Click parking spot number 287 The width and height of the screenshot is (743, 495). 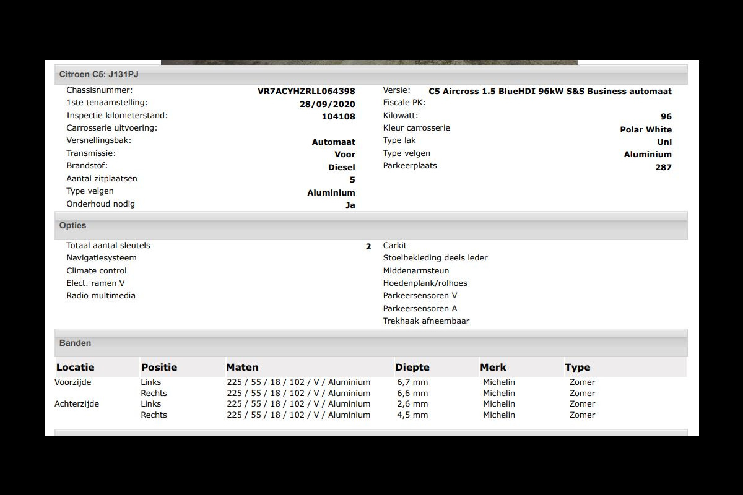pos(663,167)
